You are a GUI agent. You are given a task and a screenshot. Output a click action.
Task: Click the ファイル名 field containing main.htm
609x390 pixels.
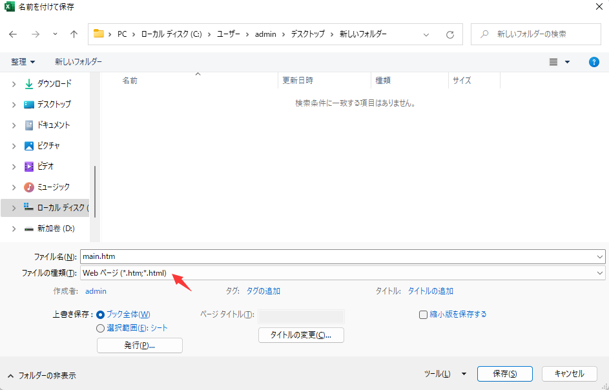258,256
